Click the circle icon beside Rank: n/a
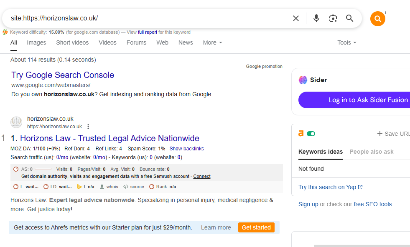The width and height of the screenshot is (410, 247). click(152, 187)
